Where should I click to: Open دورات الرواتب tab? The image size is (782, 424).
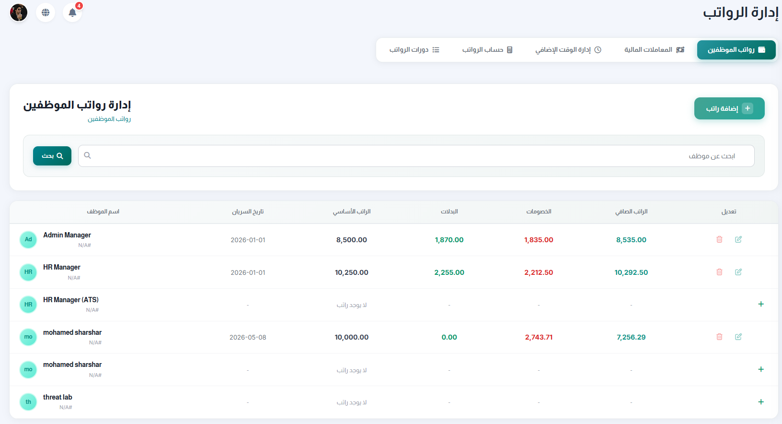pos(414,50)
